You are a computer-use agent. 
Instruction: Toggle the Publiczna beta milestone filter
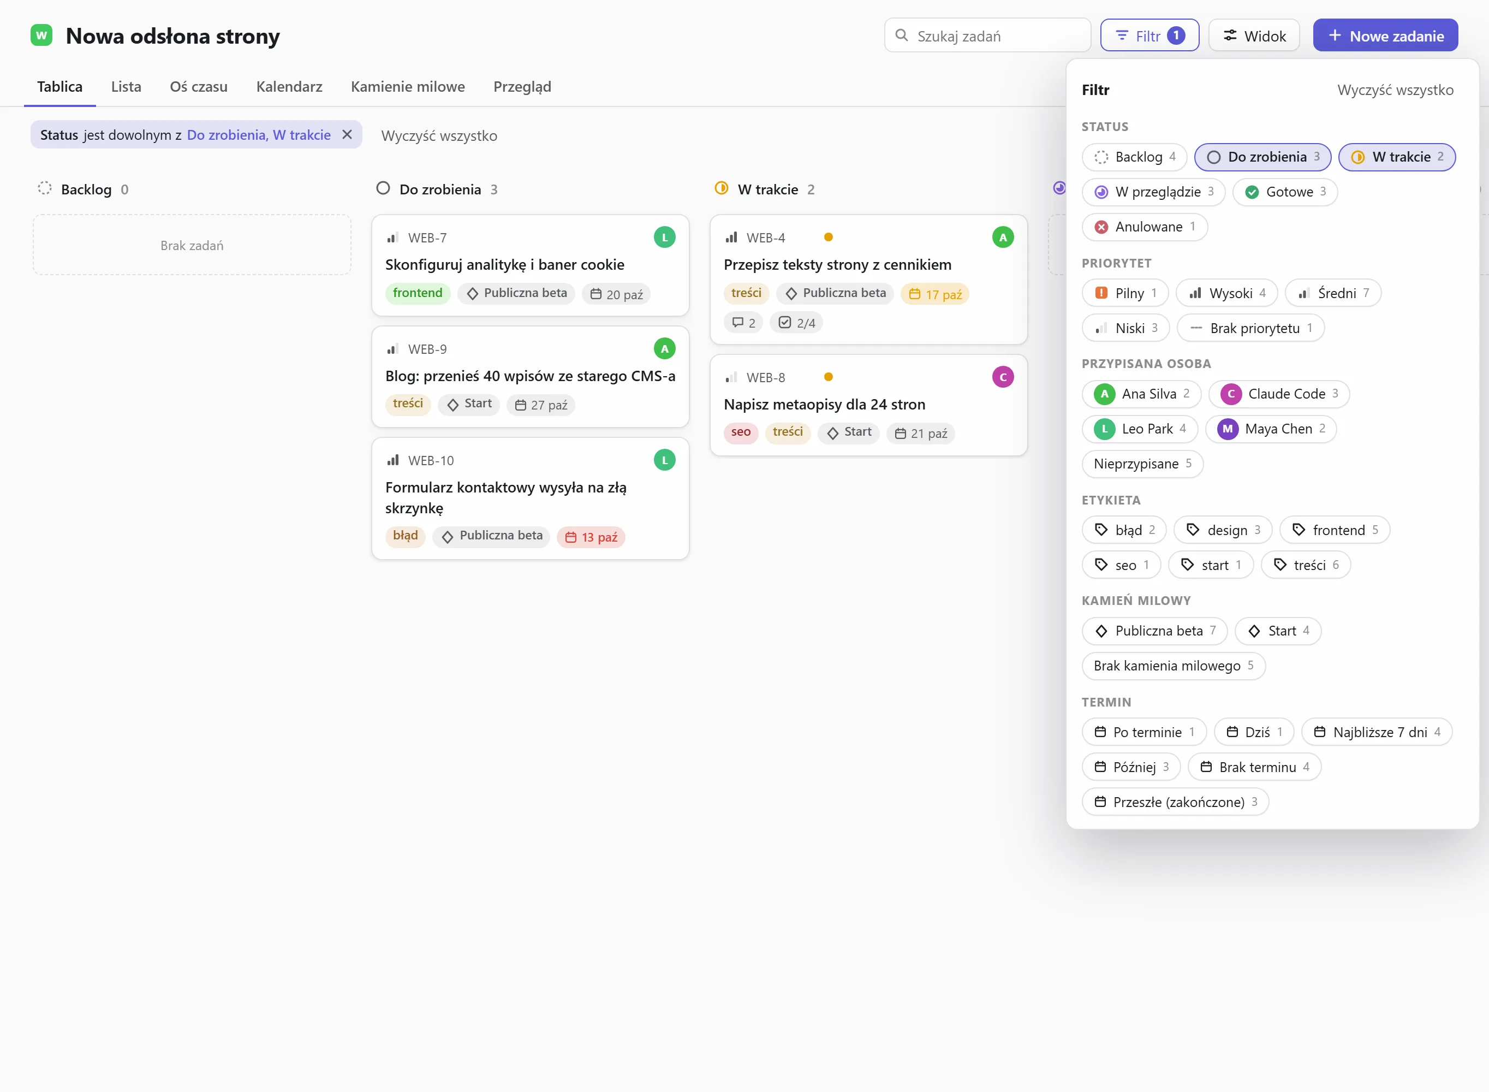pyautogui.click(x=1155, y=631)
